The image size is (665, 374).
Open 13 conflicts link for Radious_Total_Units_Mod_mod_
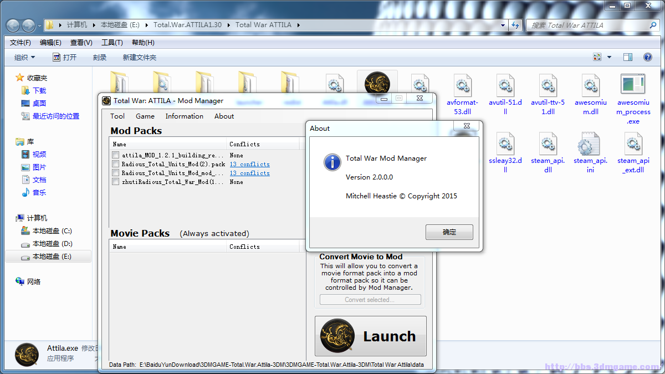point(250,173)
